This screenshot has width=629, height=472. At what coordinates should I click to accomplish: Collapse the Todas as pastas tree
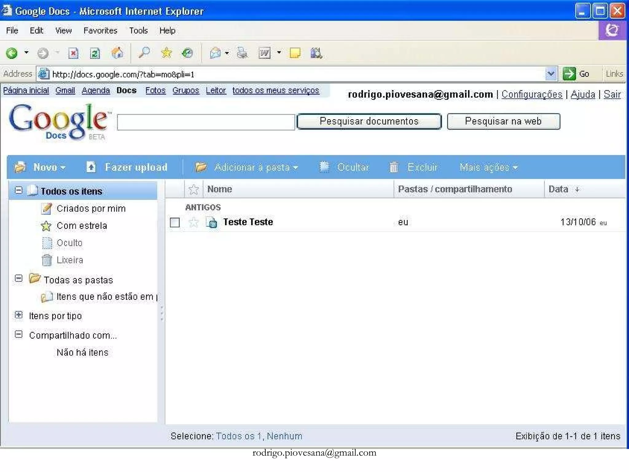pos(19,278)
